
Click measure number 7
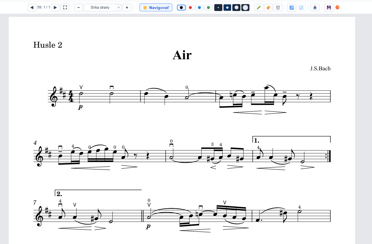35,202
